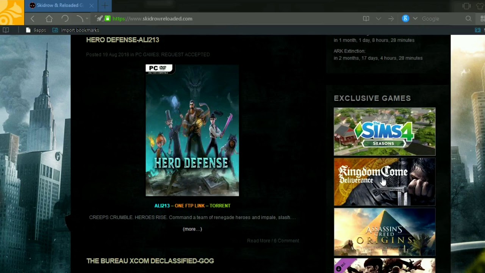The image size is (485, 273).
Task: Click the (more...) link
Action: coord(192,229)
